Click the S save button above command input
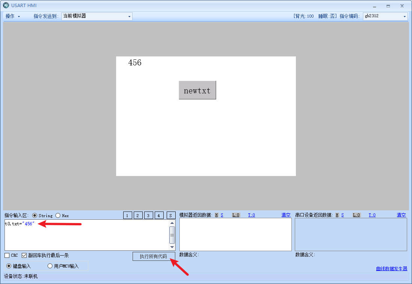 click(x=171, y=215)
